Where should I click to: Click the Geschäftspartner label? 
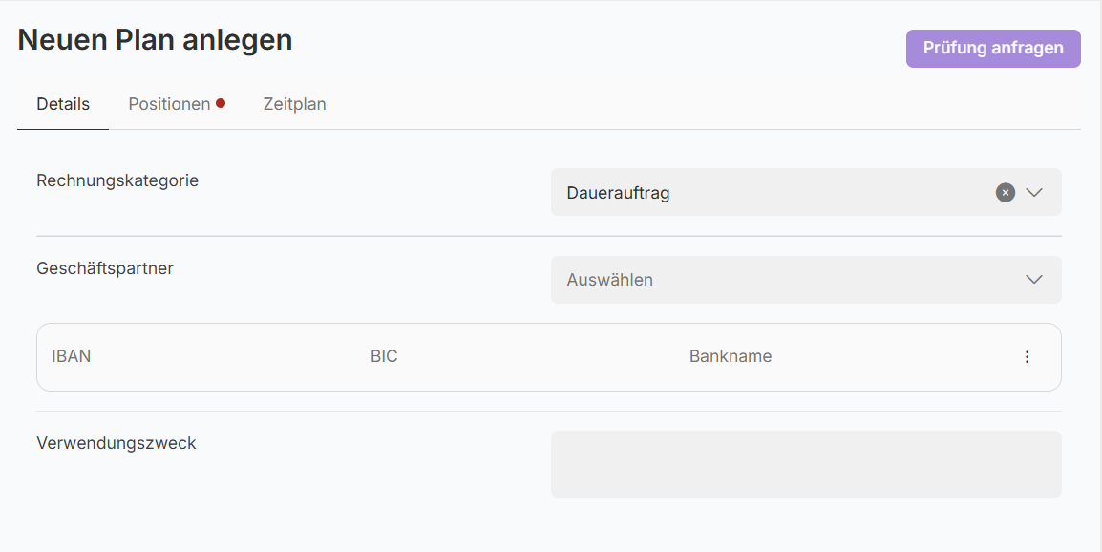pos(105,268)
